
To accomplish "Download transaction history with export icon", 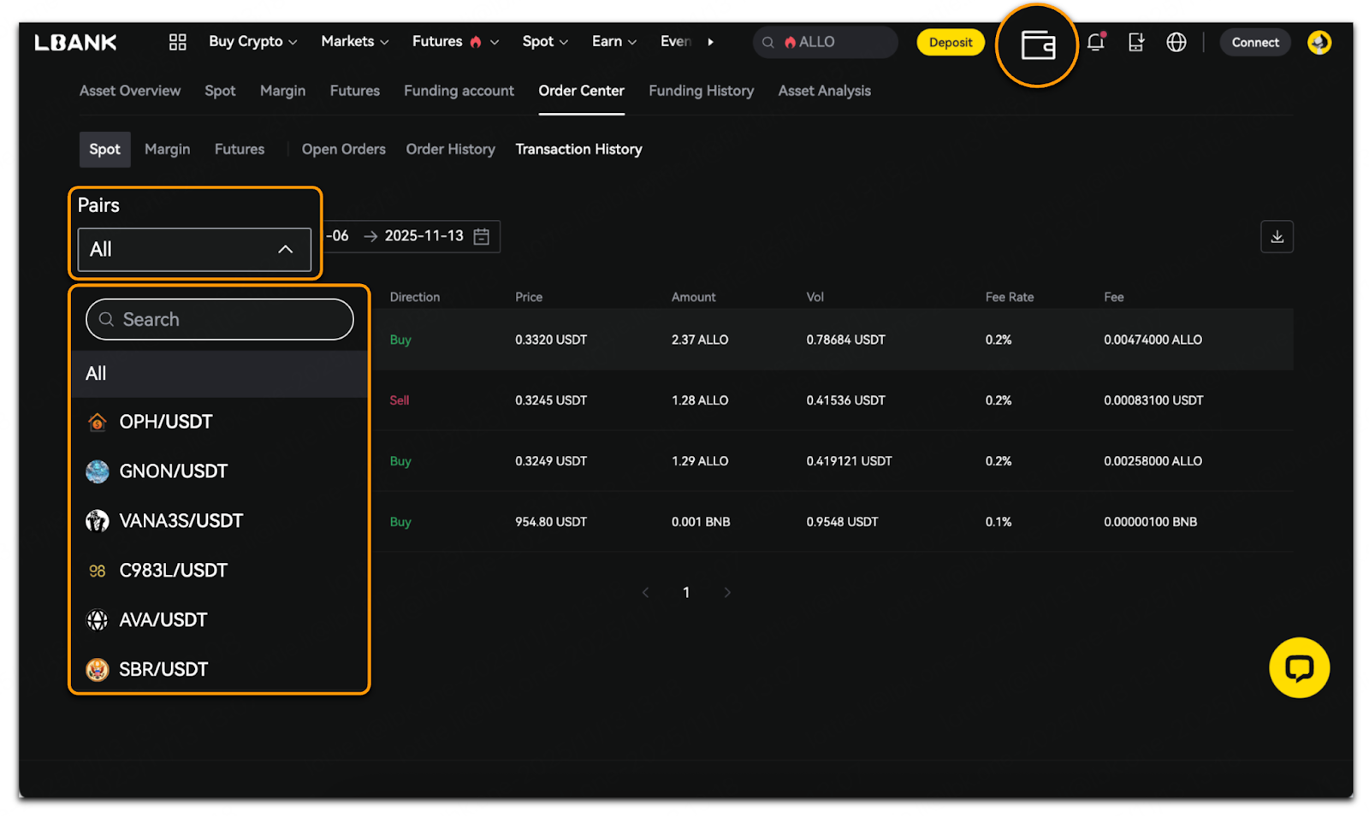I will pyautogui.click(x=1276, y=237).
